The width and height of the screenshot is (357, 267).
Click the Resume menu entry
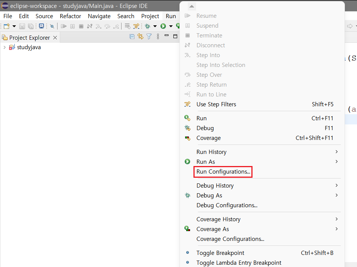[262, 16]
